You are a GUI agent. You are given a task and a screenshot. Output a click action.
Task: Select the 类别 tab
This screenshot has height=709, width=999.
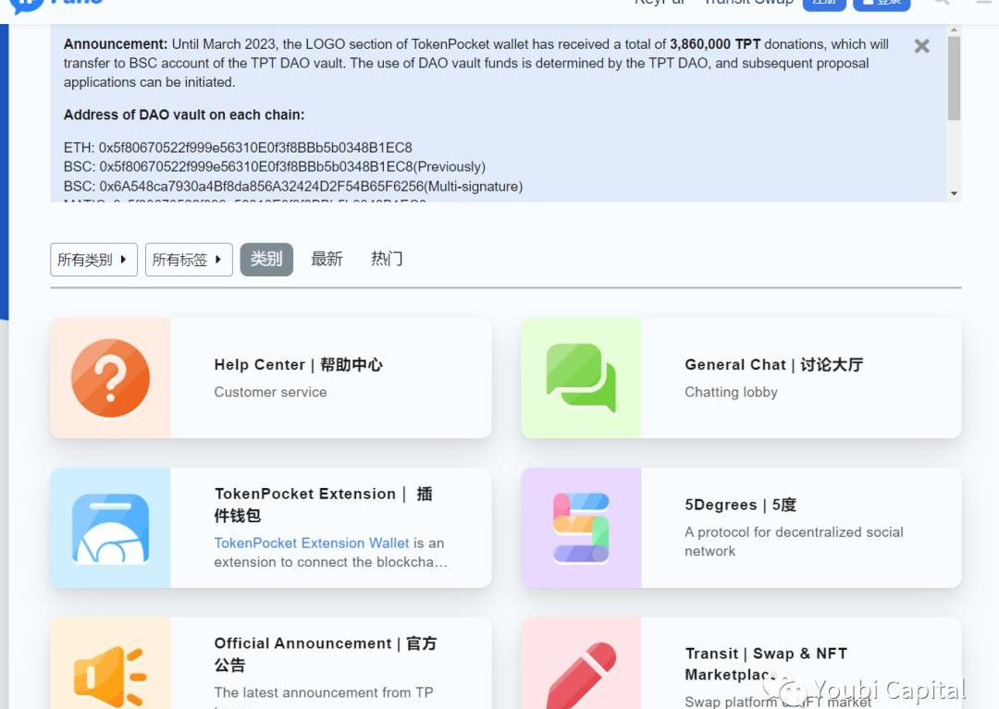[266, 259]
